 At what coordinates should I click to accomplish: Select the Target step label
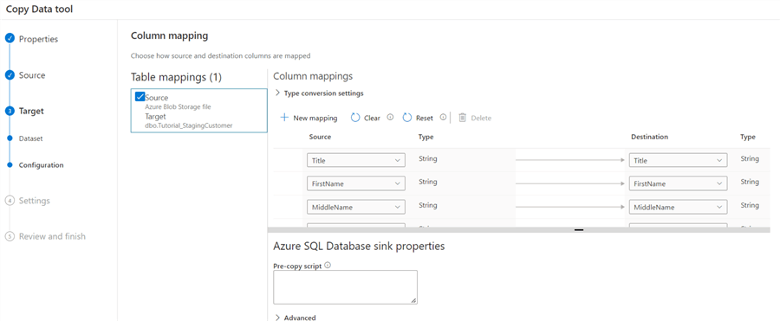pyautogui.click(x=31, y=112)
